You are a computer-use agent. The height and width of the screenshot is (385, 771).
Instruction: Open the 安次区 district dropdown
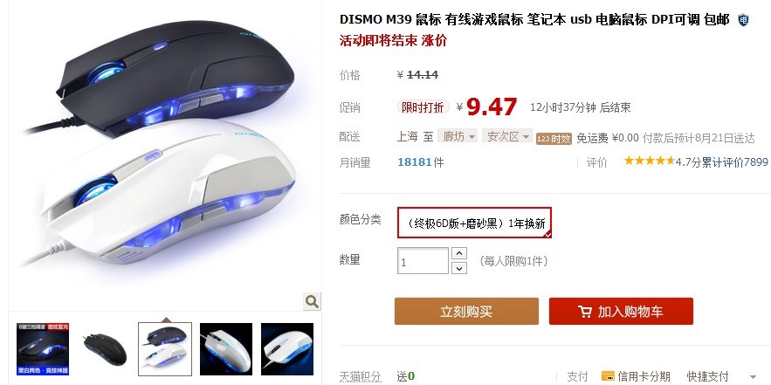click(507, 136)
